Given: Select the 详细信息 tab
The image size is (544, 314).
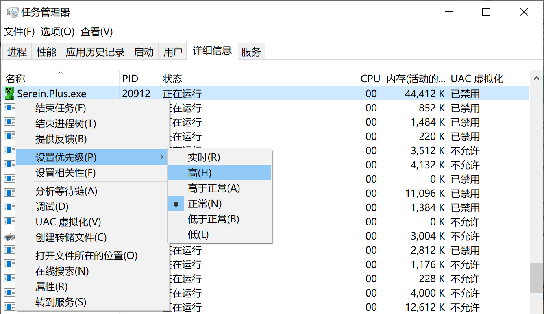Looking at the screenshot, I should pyautogui.click(x=212, y=50).
